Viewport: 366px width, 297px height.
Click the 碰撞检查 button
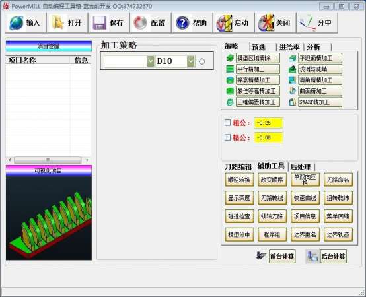239,216
